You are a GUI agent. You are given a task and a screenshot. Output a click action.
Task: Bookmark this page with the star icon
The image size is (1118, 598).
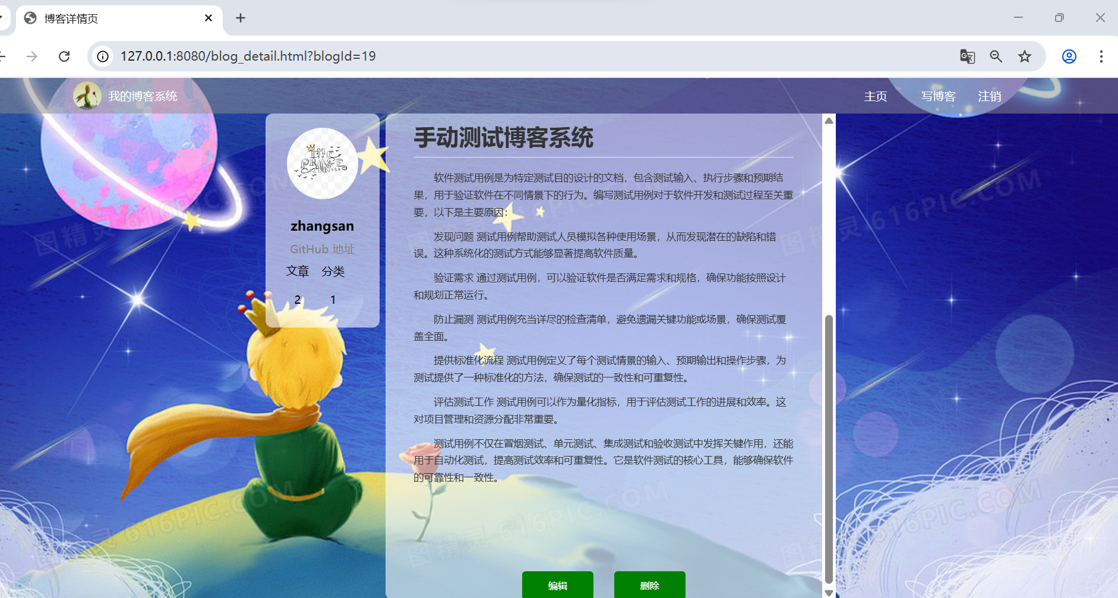pos(1025,56)
